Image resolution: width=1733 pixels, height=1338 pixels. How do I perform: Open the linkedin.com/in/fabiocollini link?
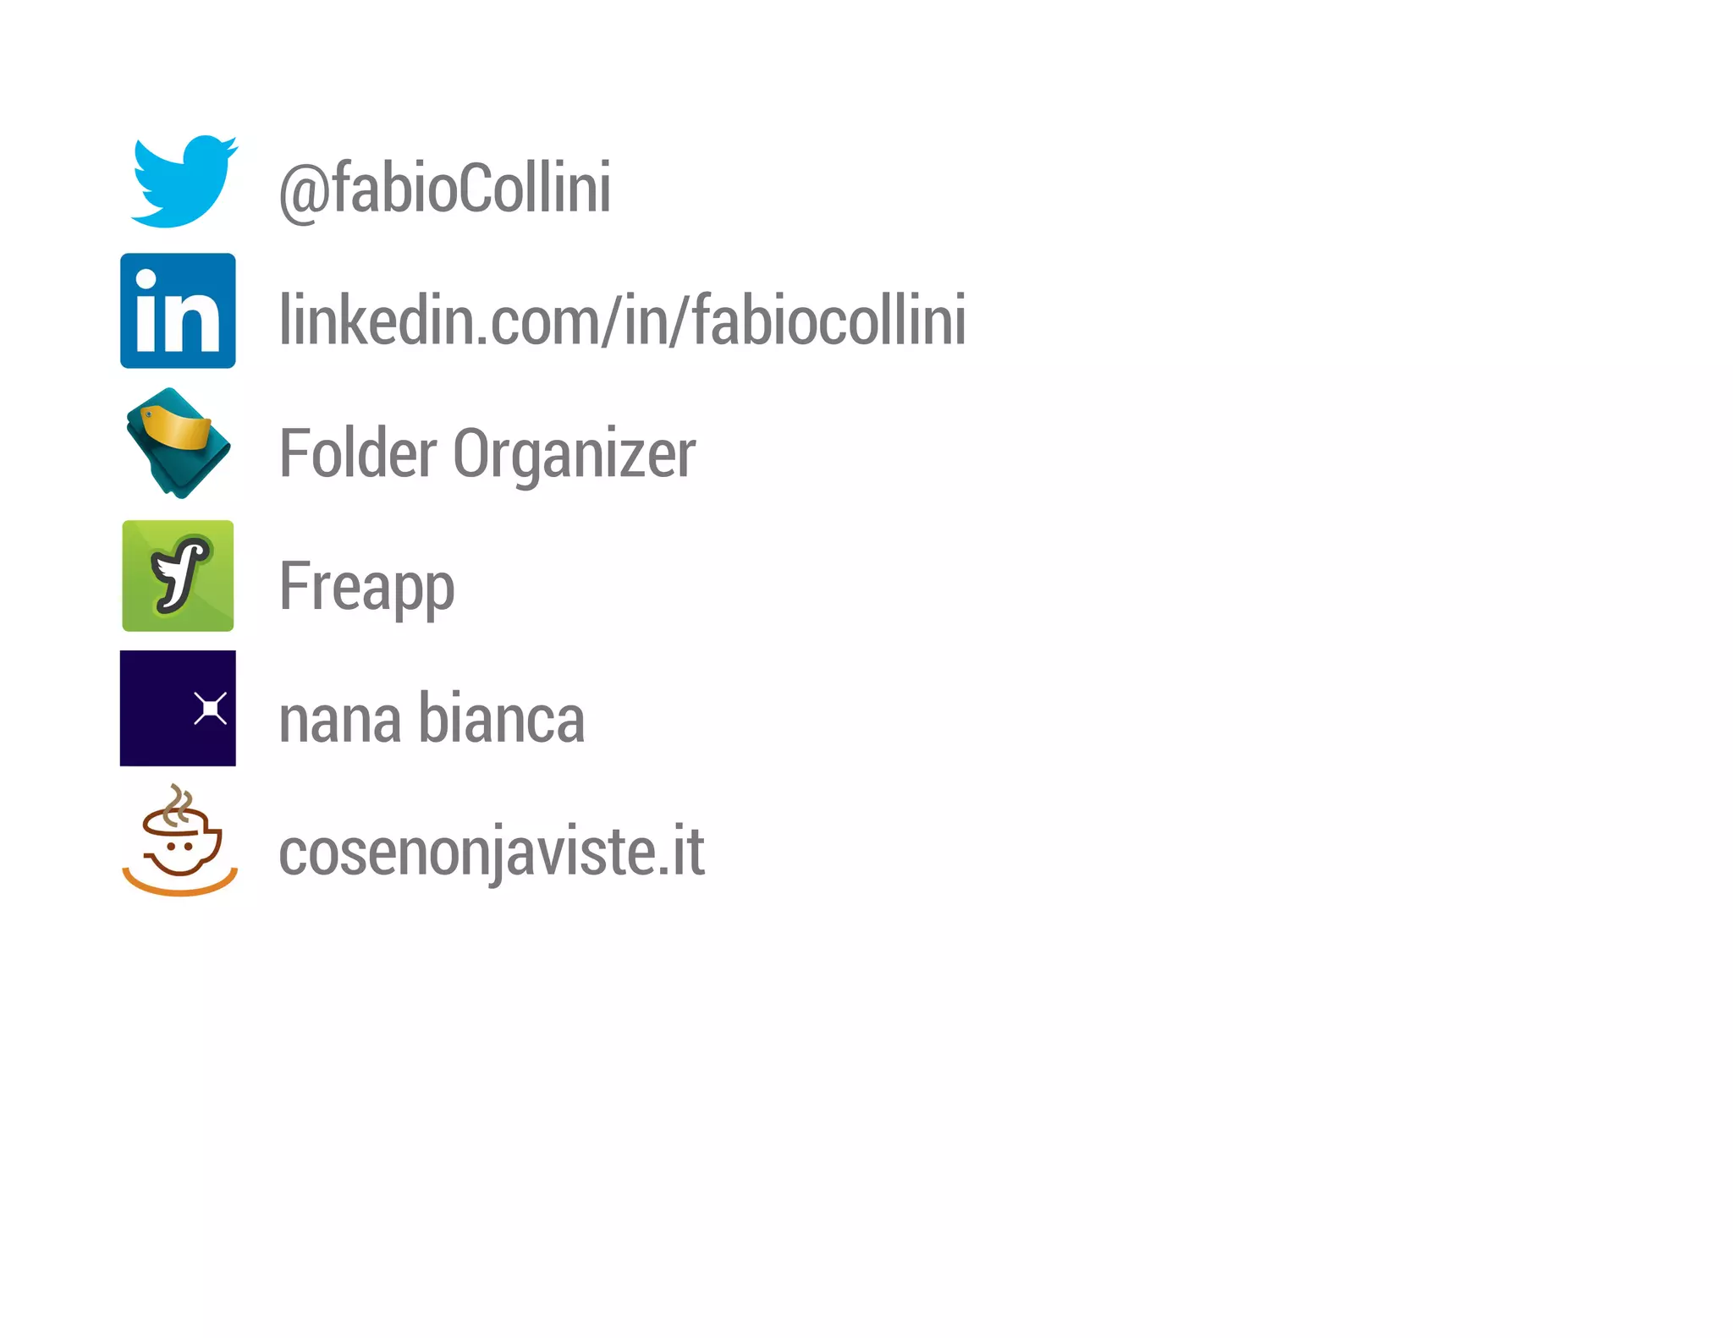[x=623, y=320]
